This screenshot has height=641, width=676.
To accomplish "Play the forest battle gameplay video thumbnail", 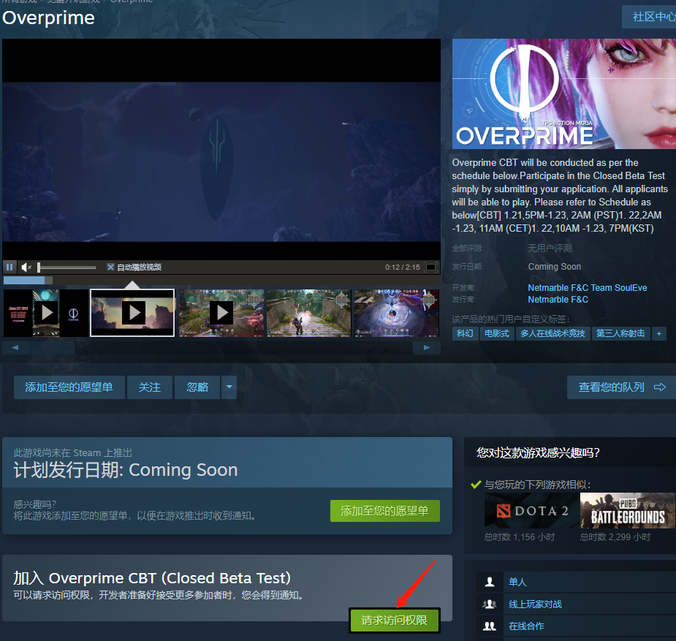I will (x=221, y=313).
